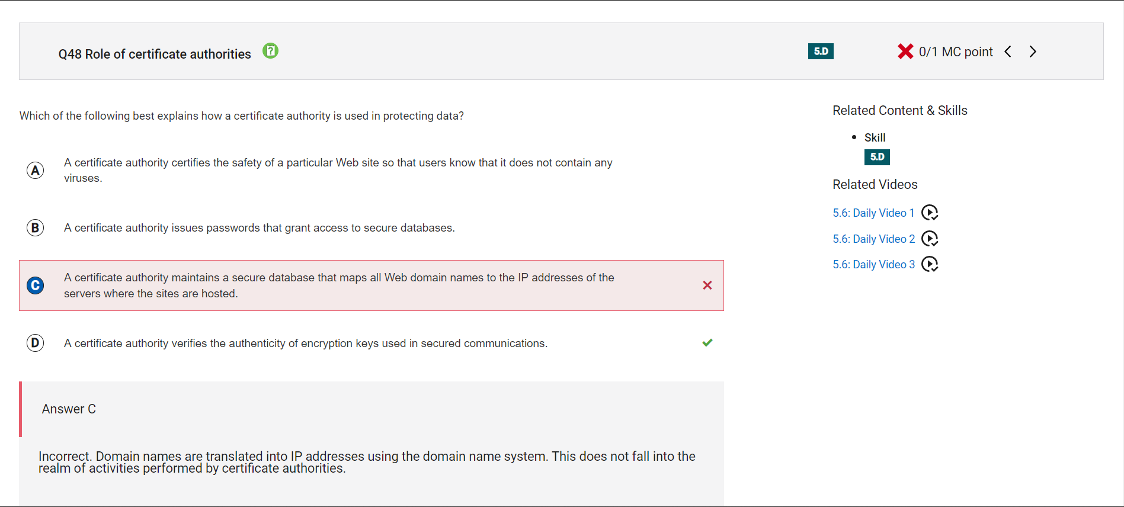Click the 5.D skill badge in header
Viewport: 1124px width, 507px height.
click(x=821, y=52)
